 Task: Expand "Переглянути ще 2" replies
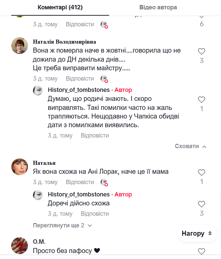pyautogui.click(x=62, y=225)
